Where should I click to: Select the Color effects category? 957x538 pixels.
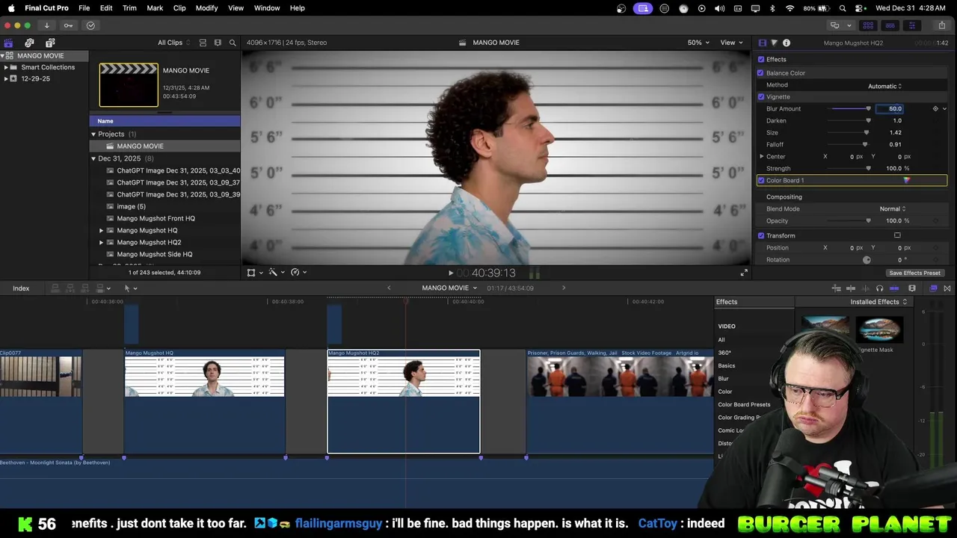725,392
